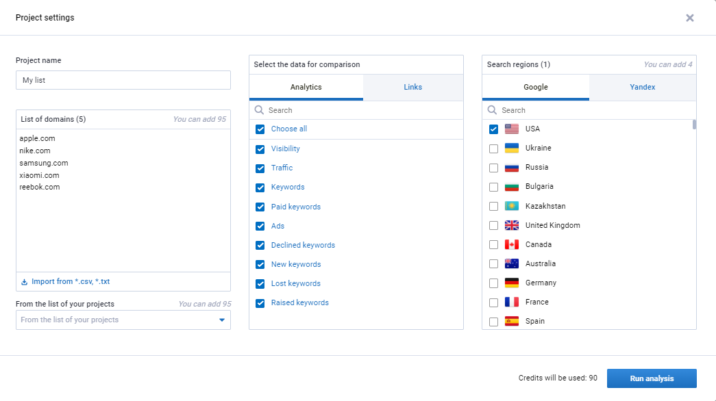The width and height of the screenshot is (716, 401).
Task: Disable the Paid keywords checkbox
Action: coord(260,207)
